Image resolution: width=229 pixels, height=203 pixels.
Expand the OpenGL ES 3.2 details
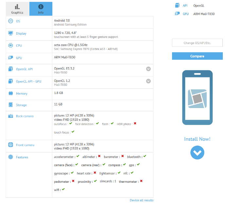pyautogui.click(x=149, y=69)
